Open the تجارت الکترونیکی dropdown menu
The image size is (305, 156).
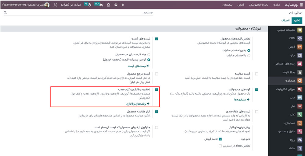pos(259,5)
